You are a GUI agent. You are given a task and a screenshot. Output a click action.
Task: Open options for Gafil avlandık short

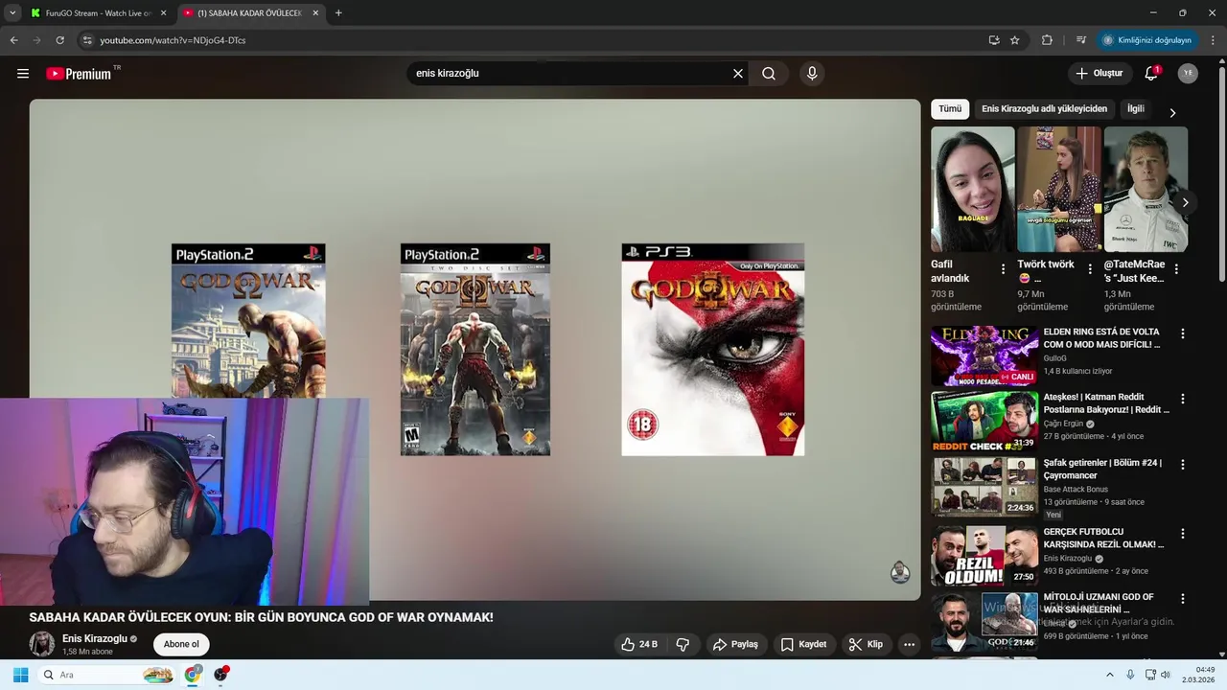pyautogui.click(x=1004, y=269)
